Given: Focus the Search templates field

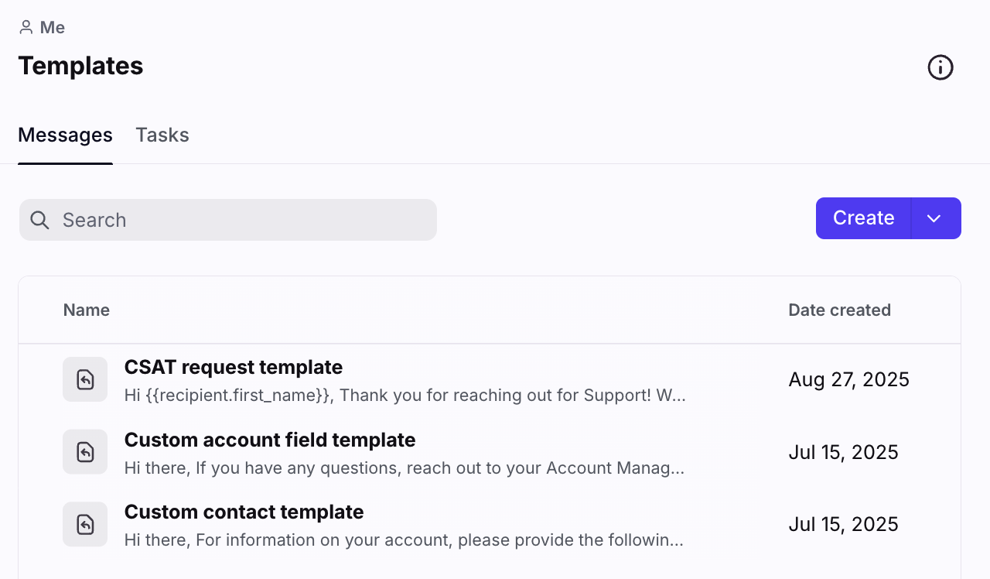Looking at the screenshot, I should [240, 220].
